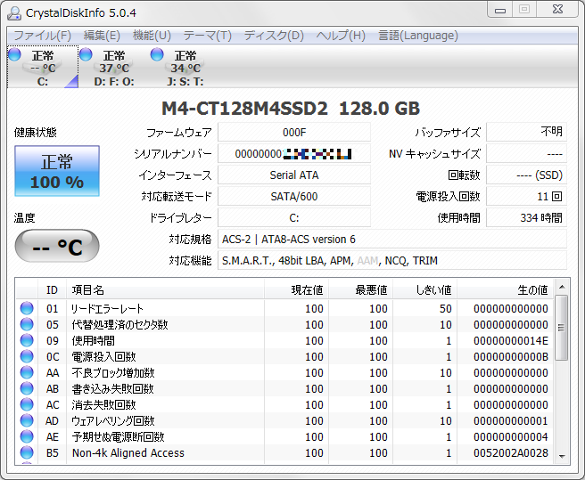Click the status orb for row AC 消去失敗回数
This screenshot has height=480, width=585.
[27, 404]
